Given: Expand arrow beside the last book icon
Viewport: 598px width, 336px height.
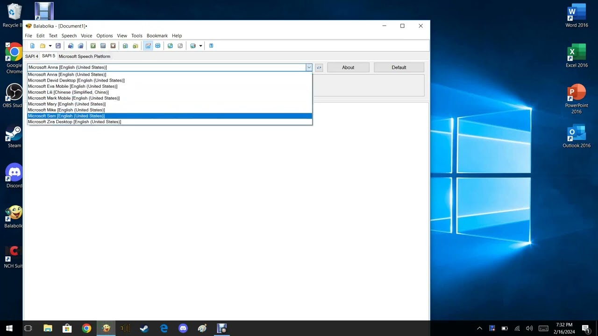Looking at the screenshot, I should [200, 46].
